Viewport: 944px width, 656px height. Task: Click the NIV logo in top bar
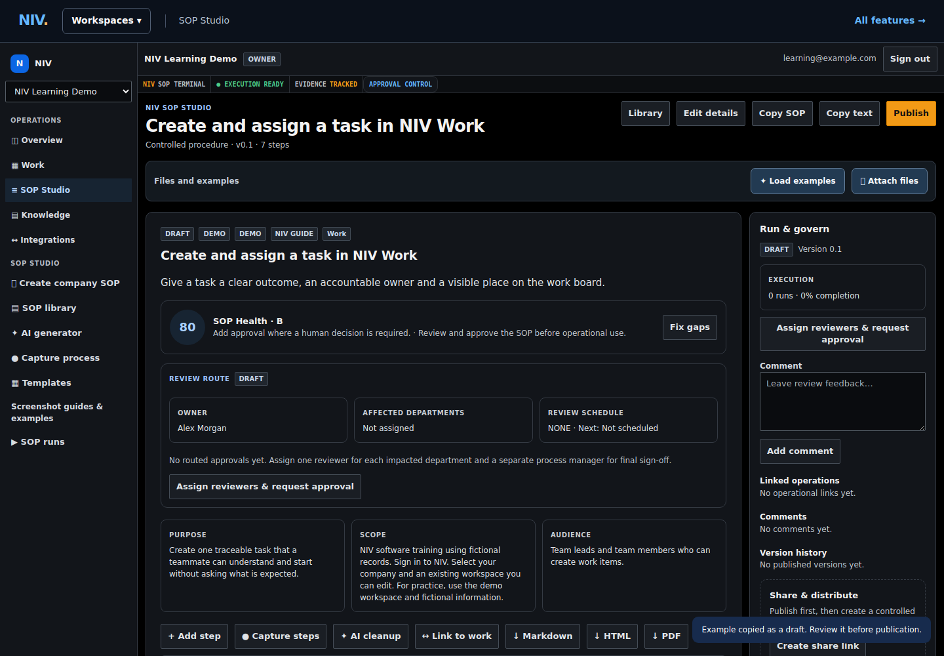point(33,20)
